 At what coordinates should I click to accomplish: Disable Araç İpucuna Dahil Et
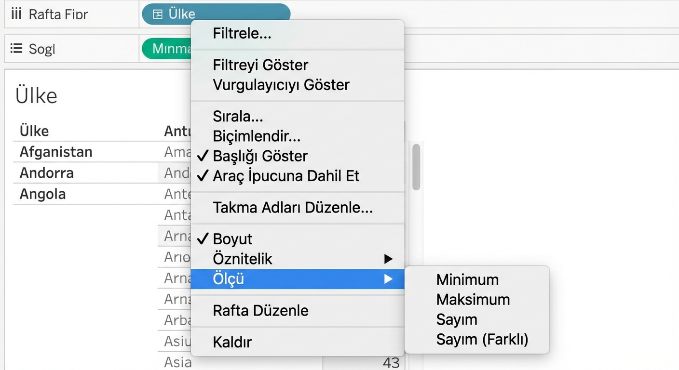point(286,176)
